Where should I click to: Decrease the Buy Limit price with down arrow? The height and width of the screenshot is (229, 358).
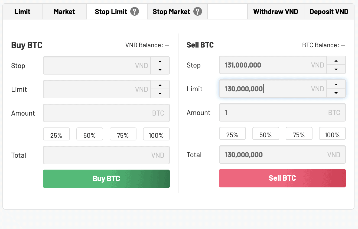(160, 93)
